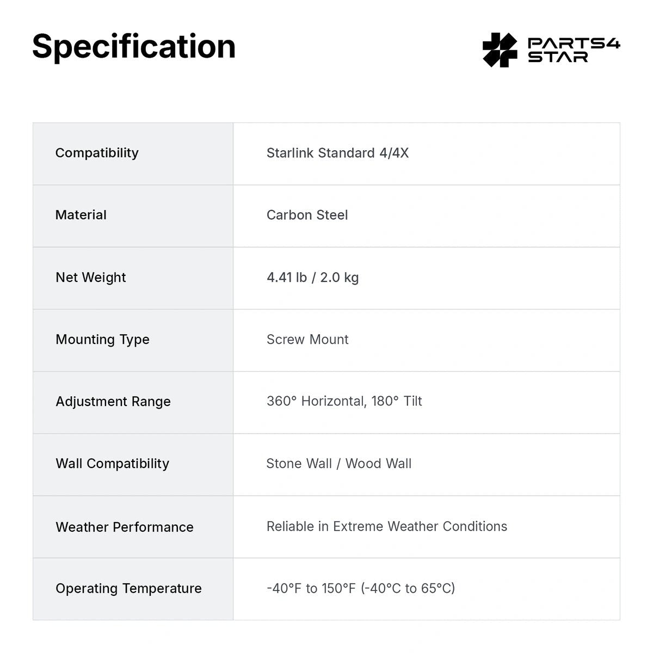Select the Net Weight label
Viewport: 653px width, 653px height.
90,278
